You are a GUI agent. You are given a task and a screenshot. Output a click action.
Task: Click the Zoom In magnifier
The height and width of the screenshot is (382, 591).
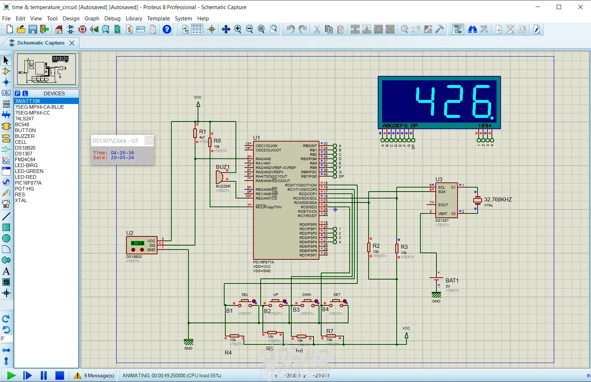(x=238, y=29)
